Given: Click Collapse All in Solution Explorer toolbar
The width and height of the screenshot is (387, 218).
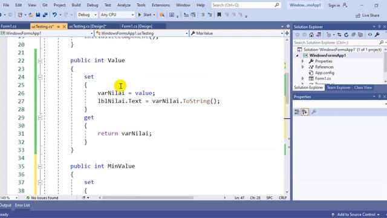Looking at the screenshot, I should coord(353,35).
